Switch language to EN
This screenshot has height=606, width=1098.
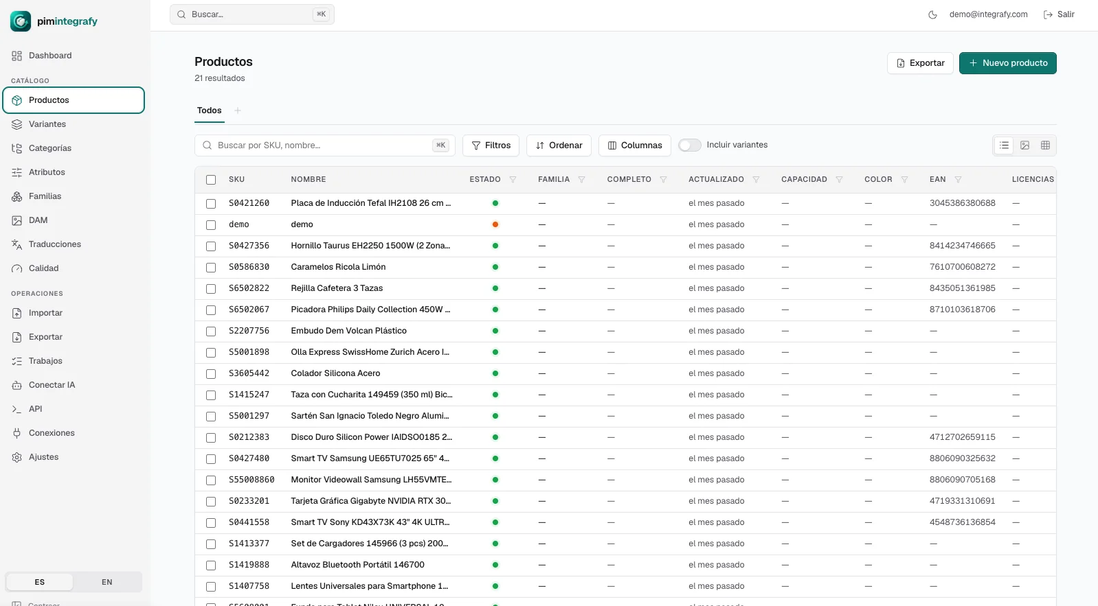point(107,582)
